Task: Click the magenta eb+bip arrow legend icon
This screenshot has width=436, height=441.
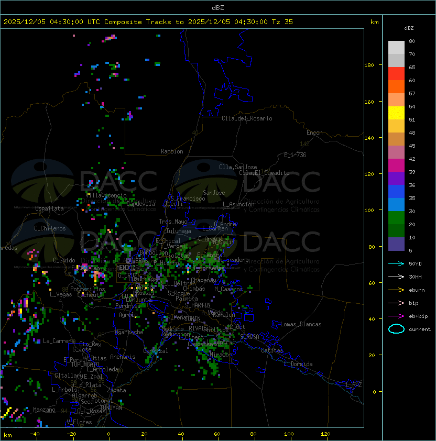Action: click(396, 316)
